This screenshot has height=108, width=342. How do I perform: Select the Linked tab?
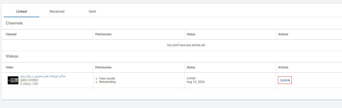coord(21,11)
